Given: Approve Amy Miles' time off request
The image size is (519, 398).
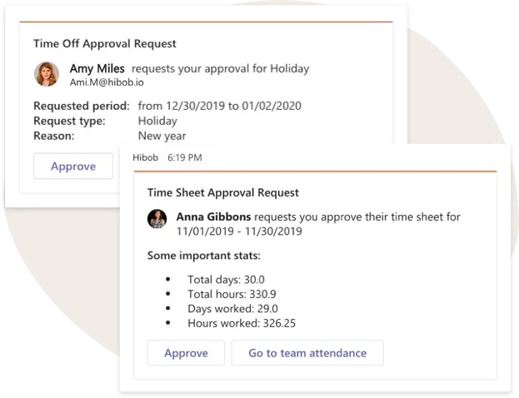Looking at the screenshot, I should tap(73, 166).
